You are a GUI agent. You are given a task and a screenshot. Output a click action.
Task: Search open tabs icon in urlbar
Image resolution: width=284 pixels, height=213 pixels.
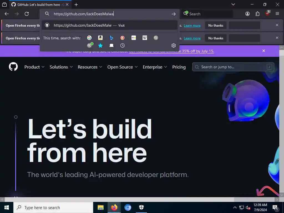click(x=111, y=45)
